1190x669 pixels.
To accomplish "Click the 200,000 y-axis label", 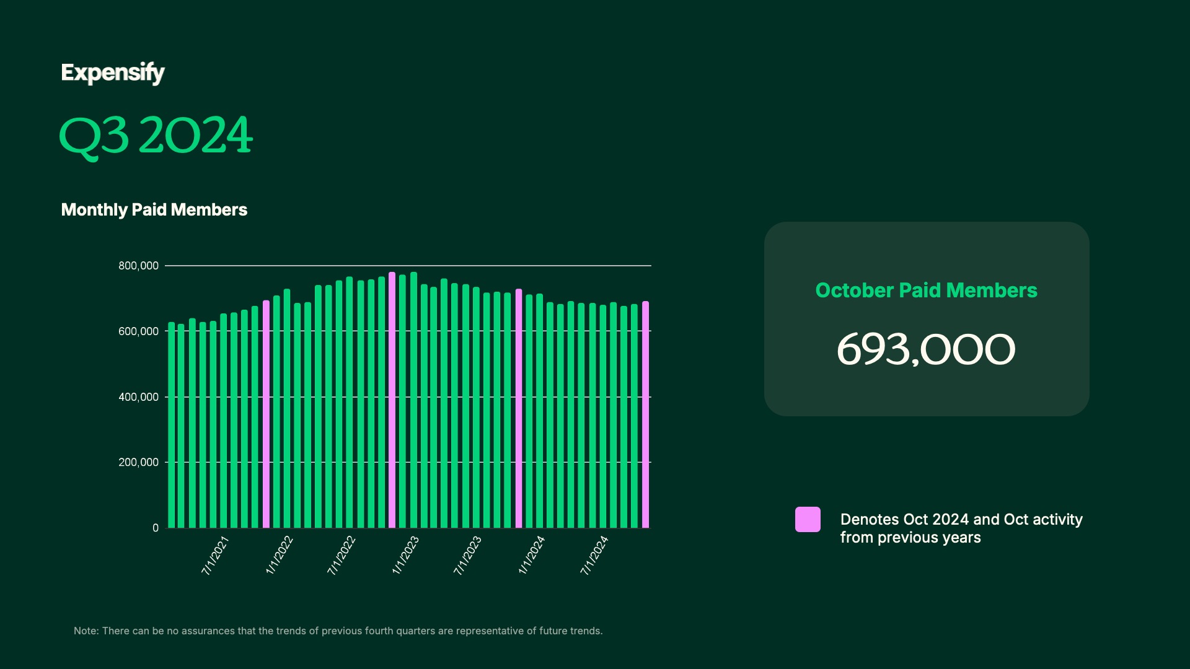I will [x=138, y=462].
